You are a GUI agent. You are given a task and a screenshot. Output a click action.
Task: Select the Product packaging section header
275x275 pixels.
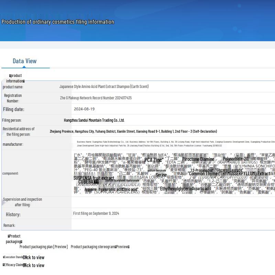(14, 239)
